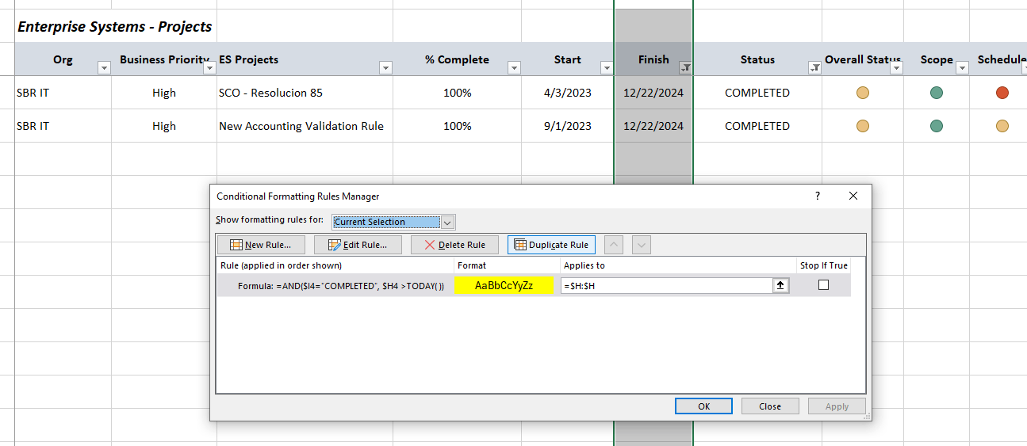1027x446 pixels.
Task: Select 'SCO - Resolucion 85' cell
Action: point(305,93)
